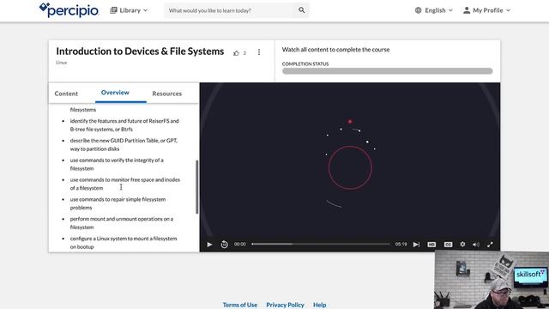Click the 'Watch all content to complete the course' text
Viewport: 549px width, 309px height.
[x=335, y=50]
